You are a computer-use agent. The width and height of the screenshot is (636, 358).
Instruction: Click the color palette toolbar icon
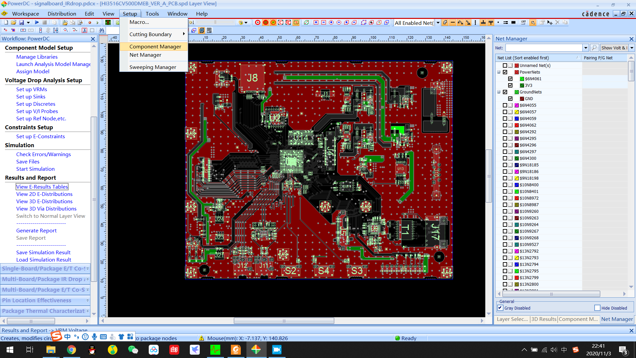click(x=241, y=23)
